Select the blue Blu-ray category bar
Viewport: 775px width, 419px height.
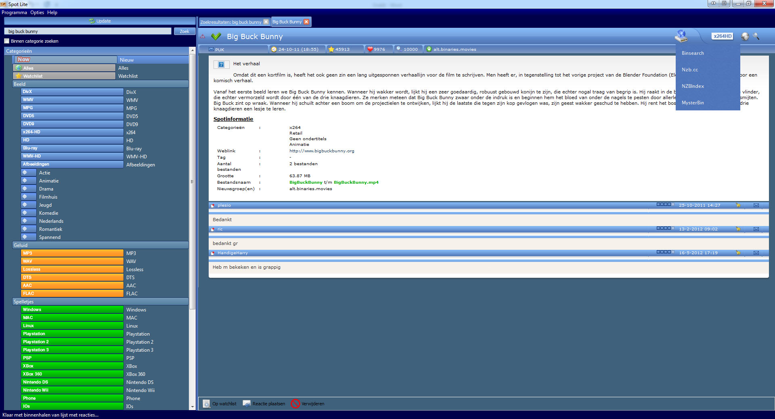(x=72, y=148)
